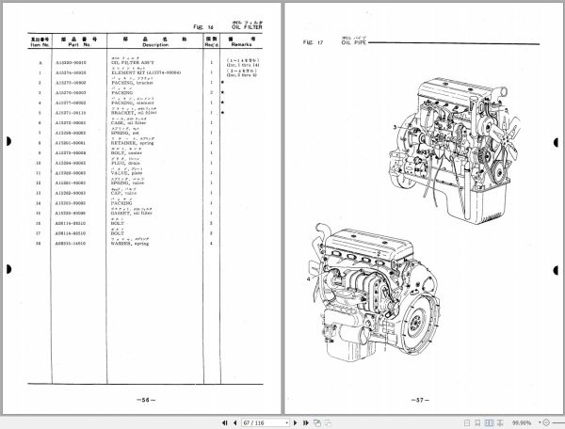Jump to the last page

pos(306,422)
